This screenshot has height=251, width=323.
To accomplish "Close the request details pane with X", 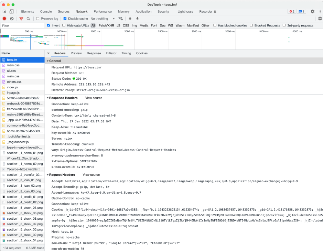I will [49, 53].
